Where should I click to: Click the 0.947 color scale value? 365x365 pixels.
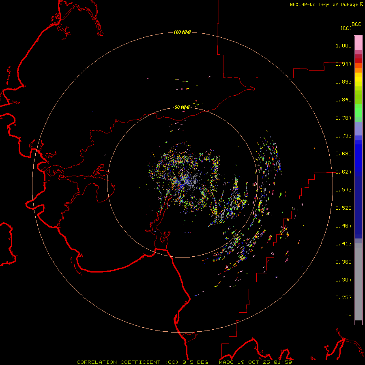click(x=344, y=64)
